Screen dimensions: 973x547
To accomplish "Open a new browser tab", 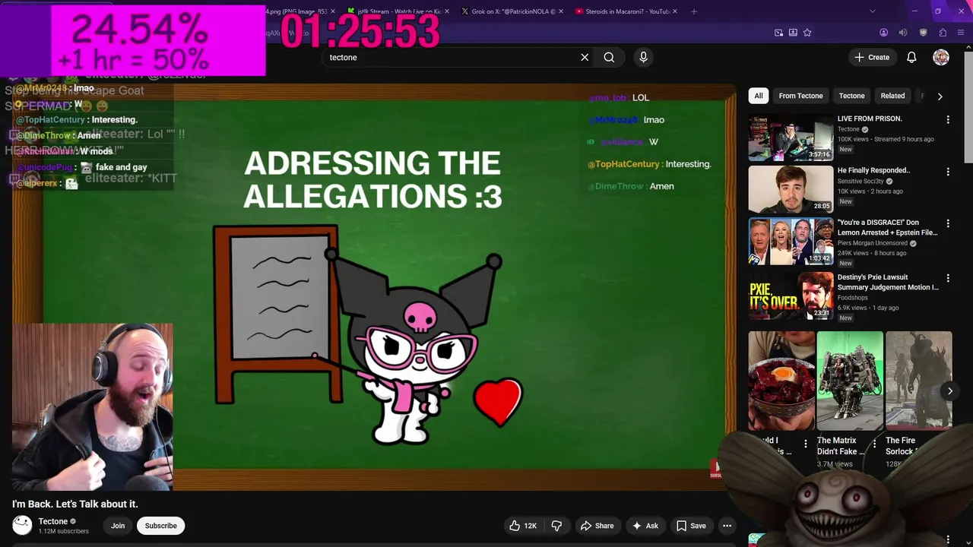I will [x=693, y=11].
